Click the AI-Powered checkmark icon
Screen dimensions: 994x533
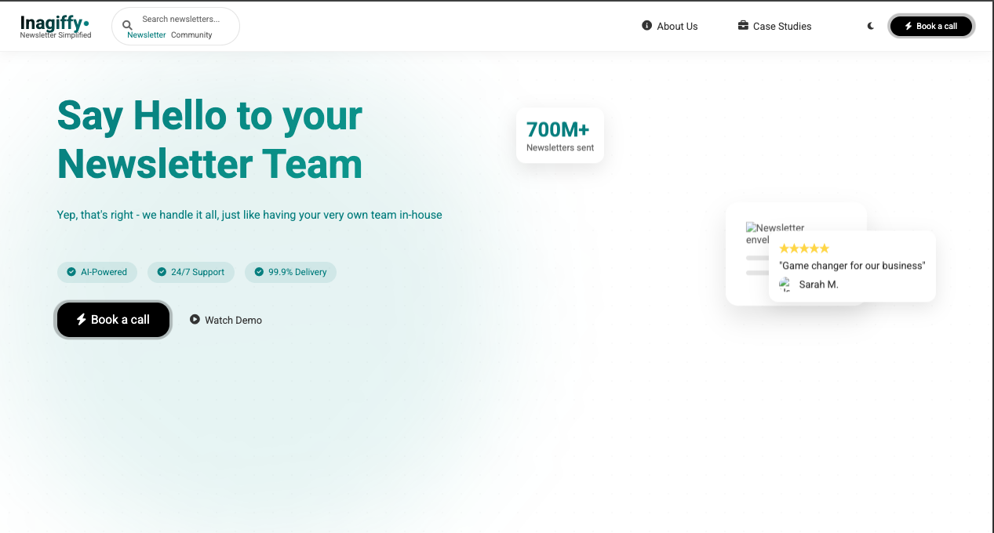[72, 272]
